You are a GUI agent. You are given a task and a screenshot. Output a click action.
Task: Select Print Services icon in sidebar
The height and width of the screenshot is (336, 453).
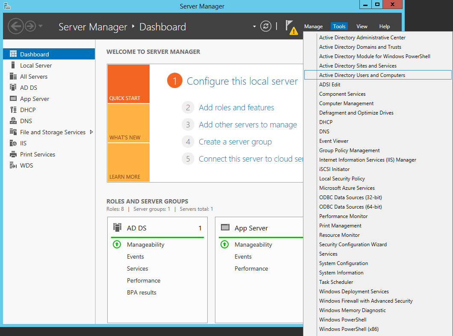(x=13, y=154)
